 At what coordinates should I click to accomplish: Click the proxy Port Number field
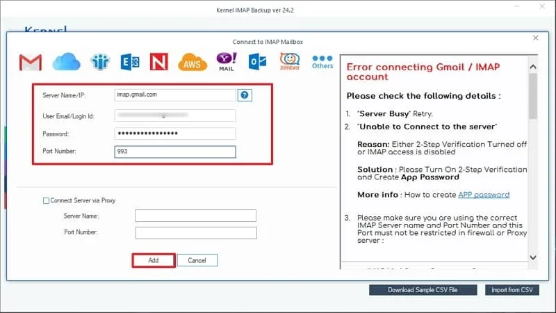pos(196,233)
